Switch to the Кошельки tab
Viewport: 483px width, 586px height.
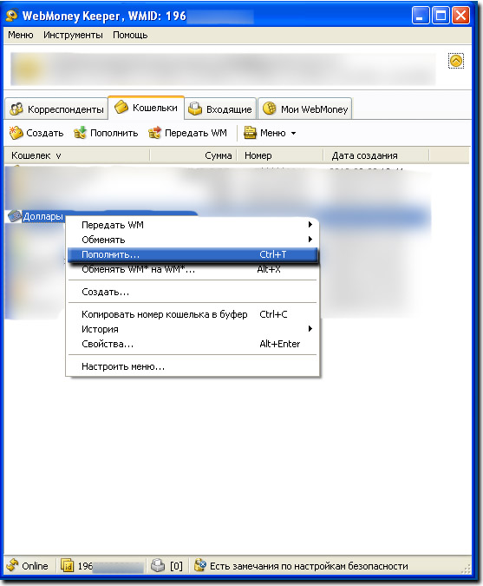click(146, 108)
